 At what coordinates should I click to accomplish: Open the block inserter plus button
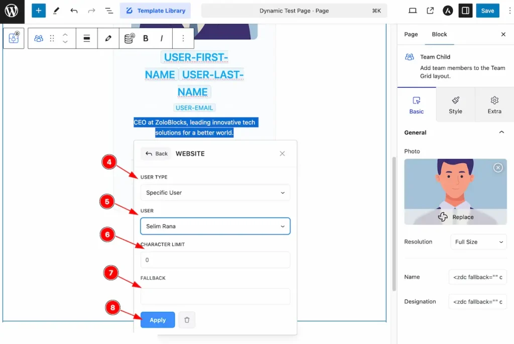click(x=38, y=11)
